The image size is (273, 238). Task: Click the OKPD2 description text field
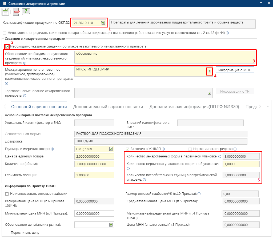tap(182, 24)
